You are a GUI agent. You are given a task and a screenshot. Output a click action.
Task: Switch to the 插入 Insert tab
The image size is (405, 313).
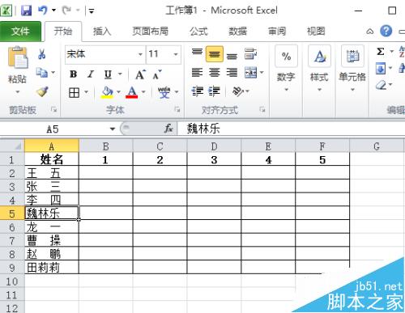click(102, 32)
